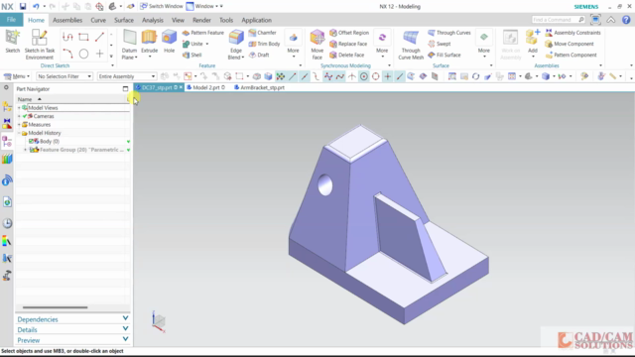Toggle the Feature Group (20) checkbox

(31, 150)
